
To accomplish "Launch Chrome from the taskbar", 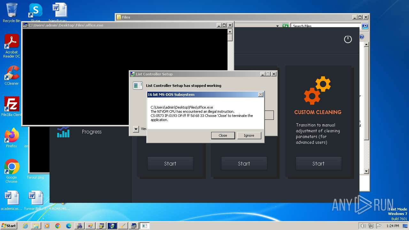I will pyautogui.click(x=58, y=226).
